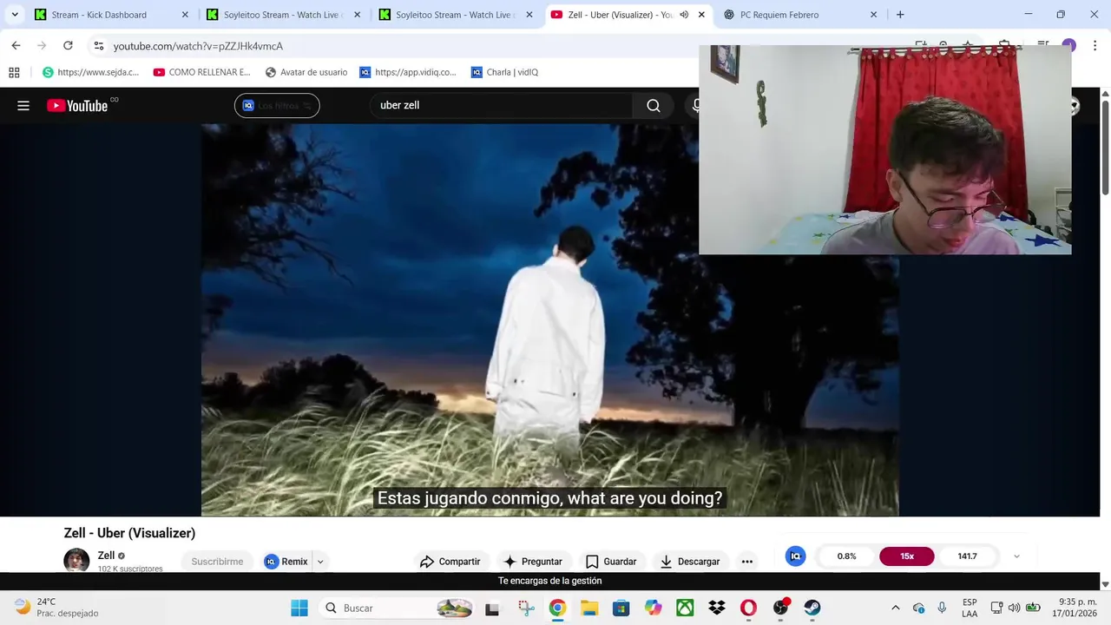
Task: Switch to the second 'Soyleitoo Stream' tab
Action: [x=455, y=15]
